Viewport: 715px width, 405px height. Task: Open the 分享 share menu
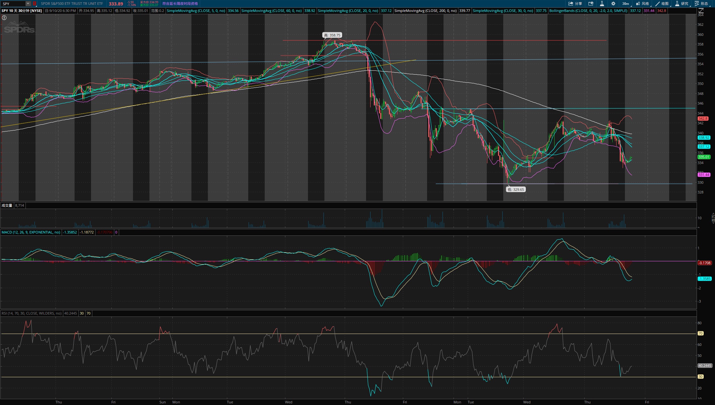pyautogui.click(x=575, y=4)
